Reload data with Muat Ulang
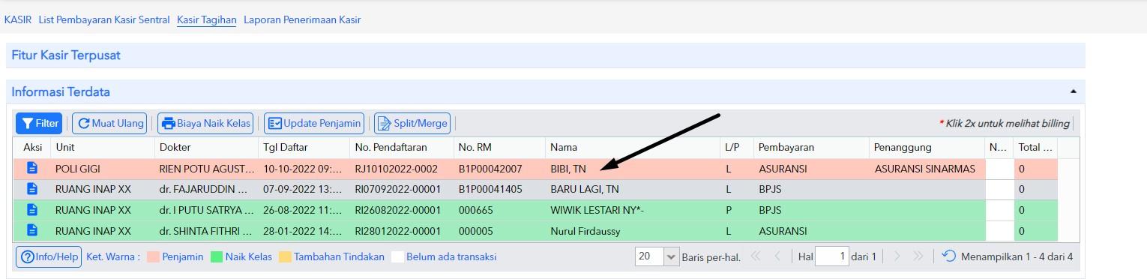Screen dimensions: 1147x279 pyautogui.click(x=111, y=123)
